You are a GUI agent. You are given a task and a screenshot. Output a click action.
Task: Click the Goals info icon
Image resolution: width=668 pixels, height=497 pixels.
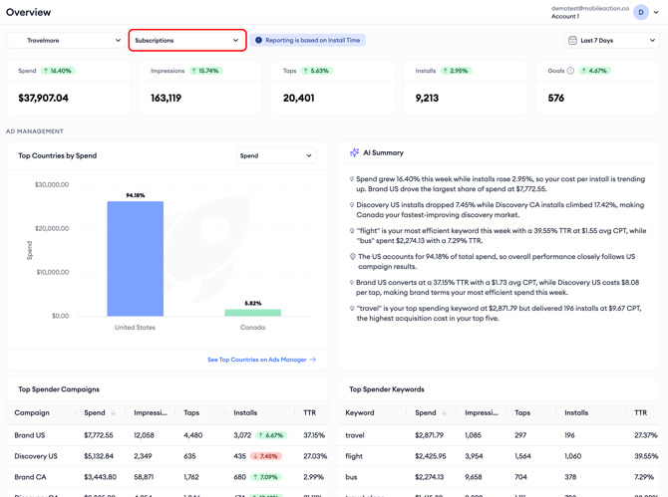coord(570,71)
